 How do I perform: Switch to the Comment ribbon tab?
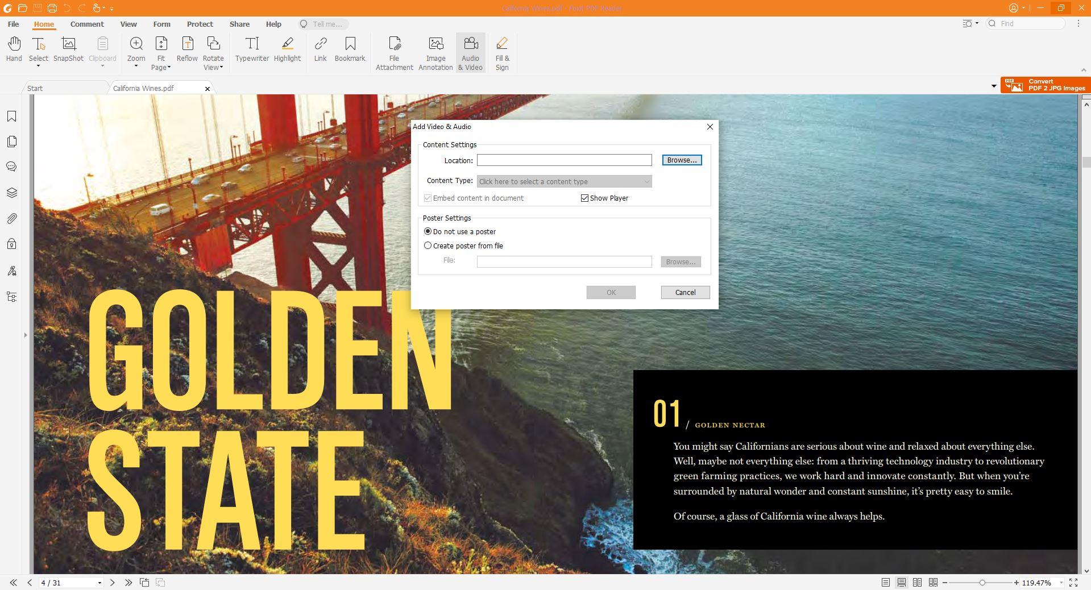[87, 24]
